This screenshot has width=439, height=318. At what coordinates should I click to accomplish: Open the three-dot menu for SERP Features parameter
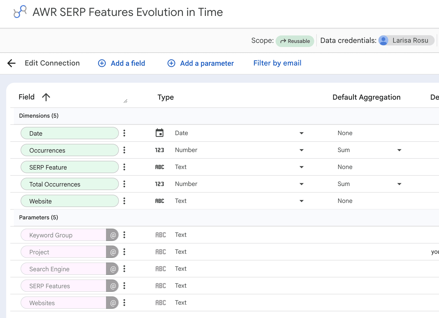click(x=124, y=286)
